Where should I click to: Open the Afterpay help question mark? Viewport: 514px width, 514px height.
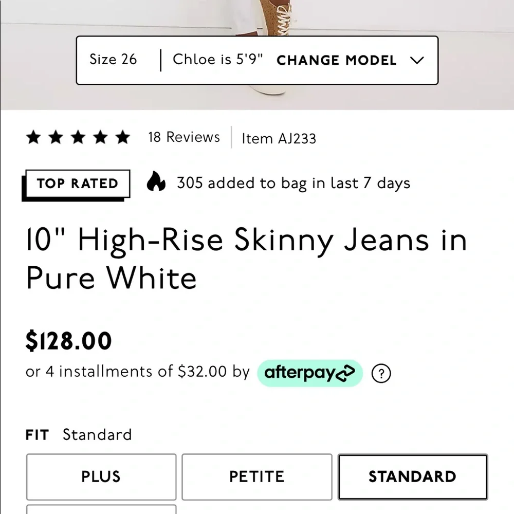tap(381, 373)
